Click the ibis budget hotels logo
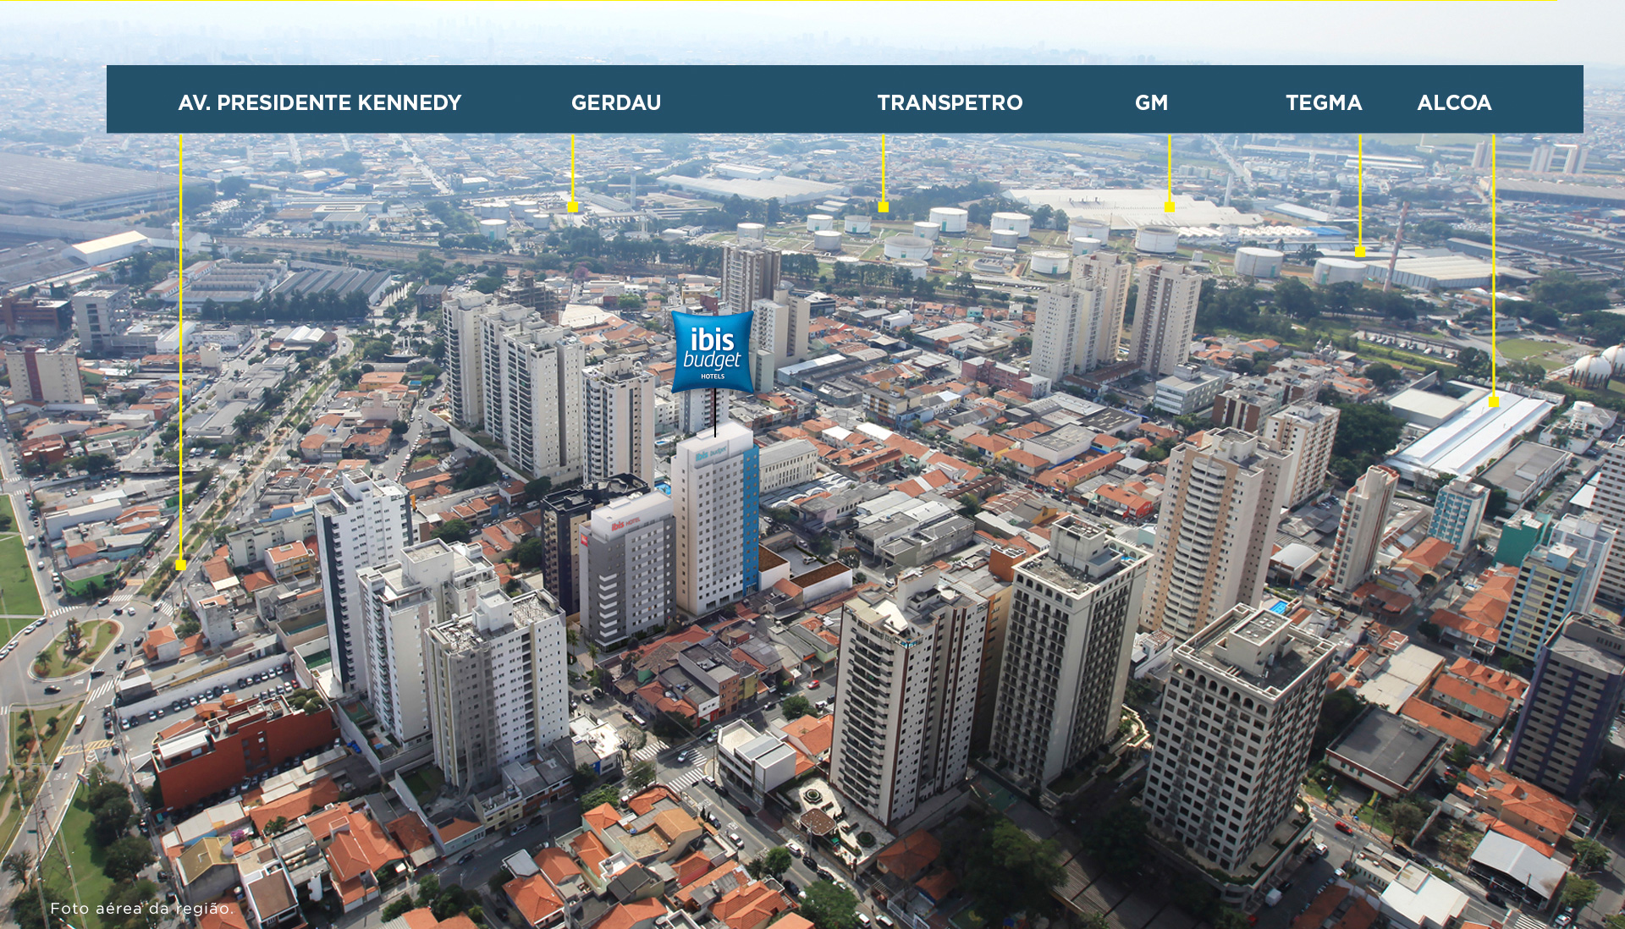 (713, 352)
